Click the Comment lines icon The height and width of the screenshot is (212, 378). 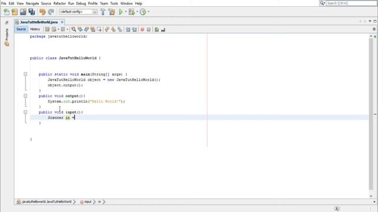(x=157, y=29)
